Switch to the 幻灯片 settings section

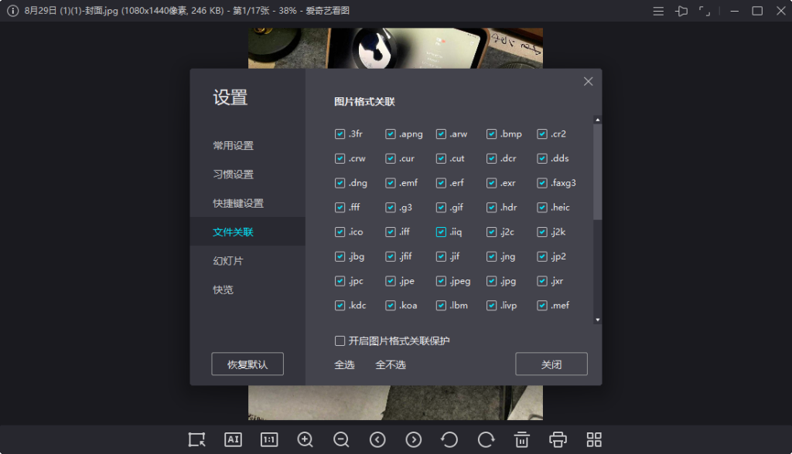(x=227, y=259)
